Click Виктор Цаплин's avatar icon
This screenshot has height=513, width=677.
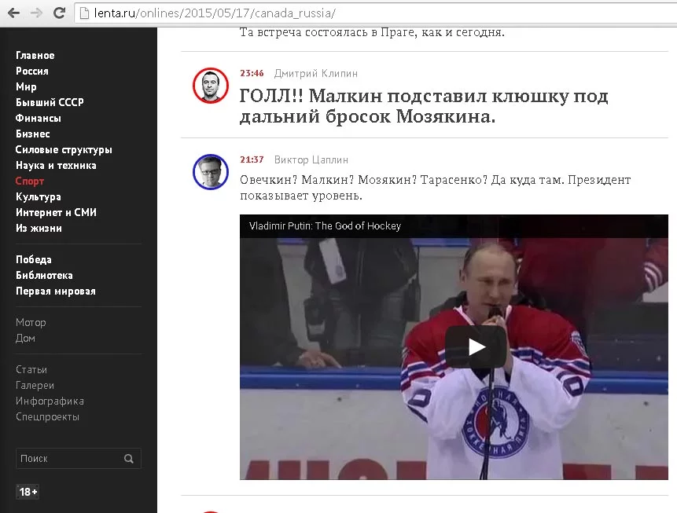(x=211, y=172)
